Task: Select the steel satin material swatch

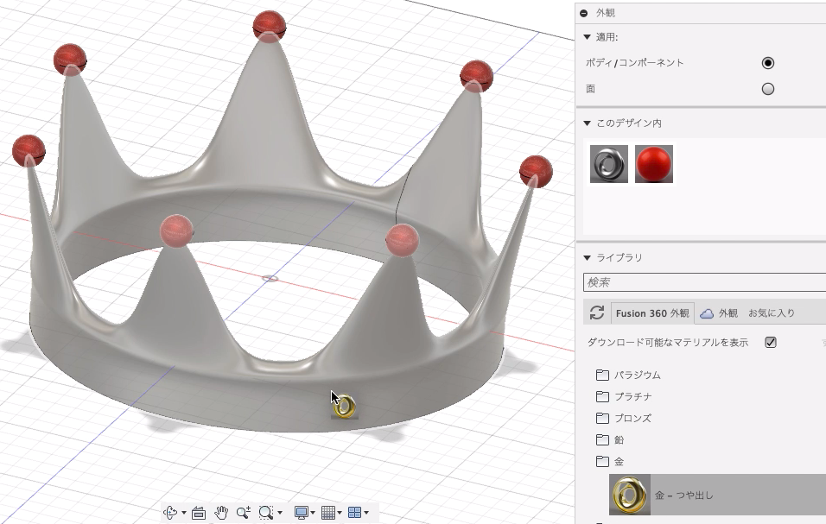Action: 609,164
